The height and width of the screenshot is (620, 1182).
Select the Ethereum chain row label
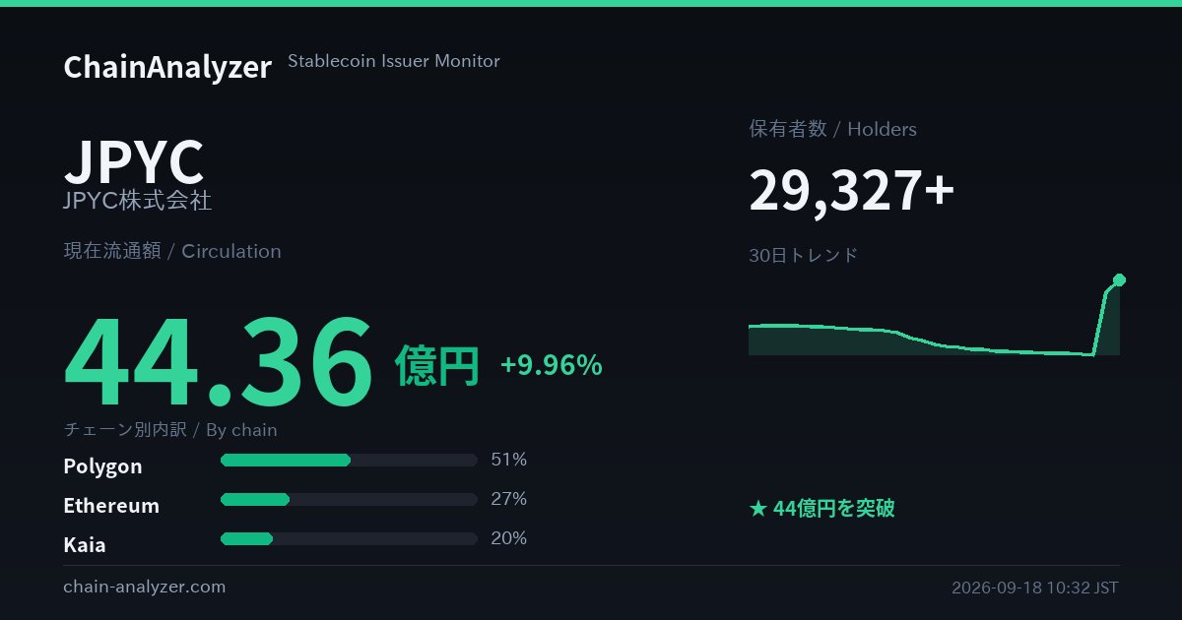click(x=111, y=506)
